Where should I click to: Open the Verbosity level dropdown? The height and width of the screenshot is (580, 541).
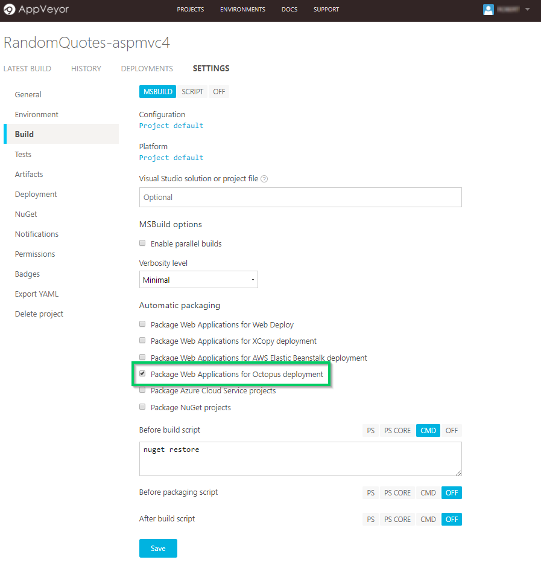(198, 279)
